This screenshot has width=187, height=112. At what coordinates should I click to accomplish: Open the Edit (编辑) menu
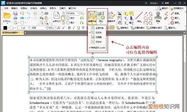(14, 8)
